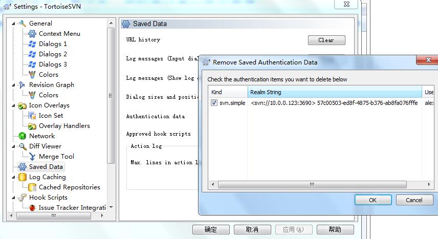Click the Diff Viewer magnifier icon
Screen dimensions: 438x239
click(23, 146)
